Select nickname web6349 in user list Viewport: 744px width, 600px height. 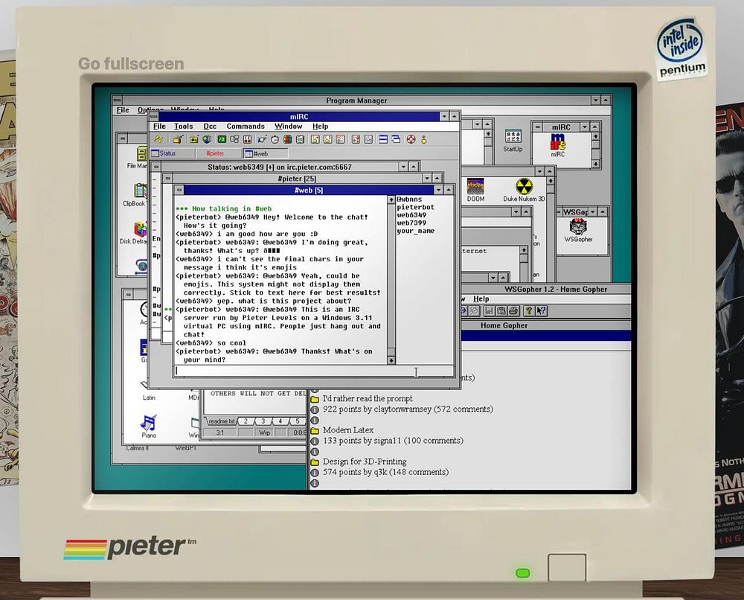[x=411, y=215]
